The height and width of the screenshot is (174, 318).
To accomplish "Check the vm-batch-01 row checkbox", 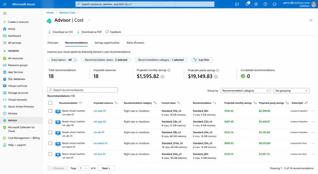I will 50,143.
